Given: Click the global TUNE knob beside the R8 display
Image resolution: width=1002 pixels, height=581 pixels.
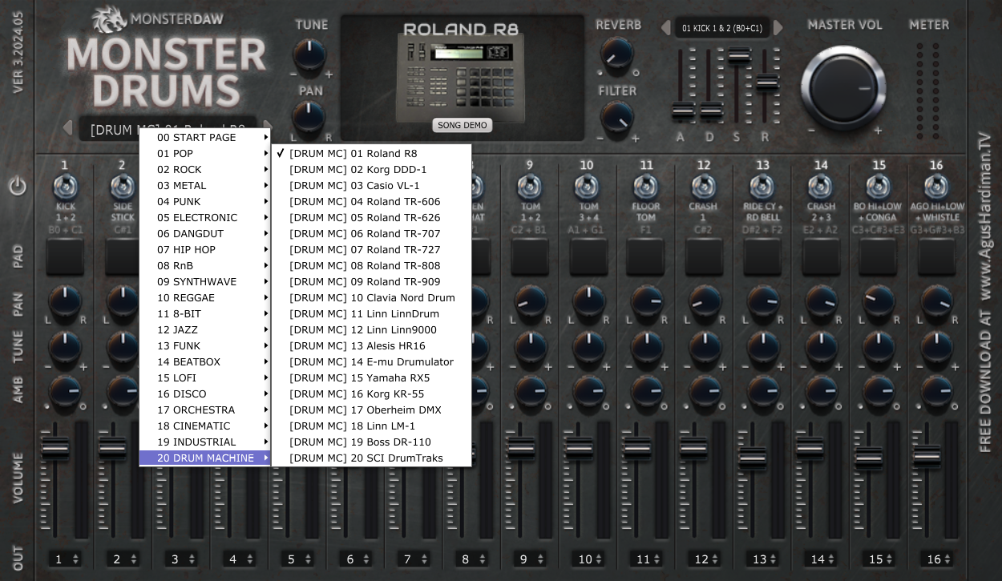Looking at the screenshot, I should pos(309,54).
